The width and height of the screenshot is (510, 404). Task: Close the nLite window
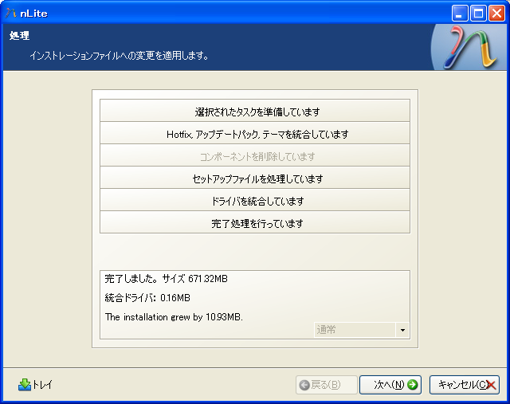tap(496, 14)
